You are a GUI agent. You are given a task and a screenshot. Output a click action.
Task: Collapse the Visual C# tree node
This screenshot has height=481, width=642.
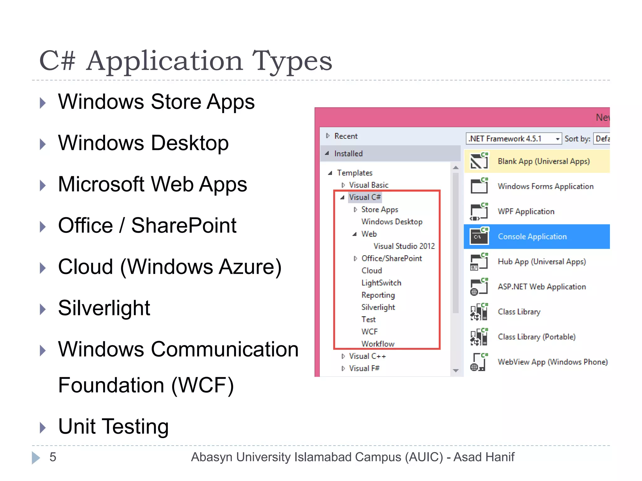click(x=342, y=197)
